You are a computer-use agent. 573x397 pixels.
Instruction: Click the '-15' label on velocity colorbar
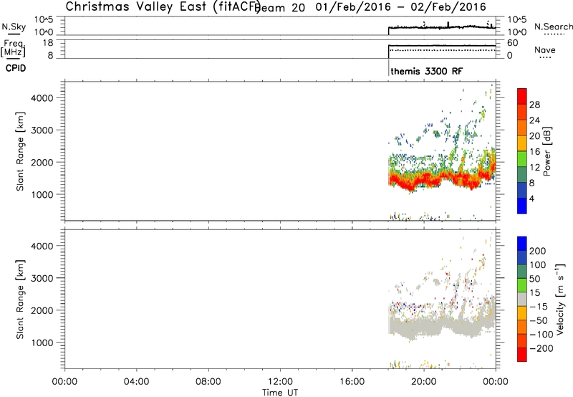pos(539,307)
